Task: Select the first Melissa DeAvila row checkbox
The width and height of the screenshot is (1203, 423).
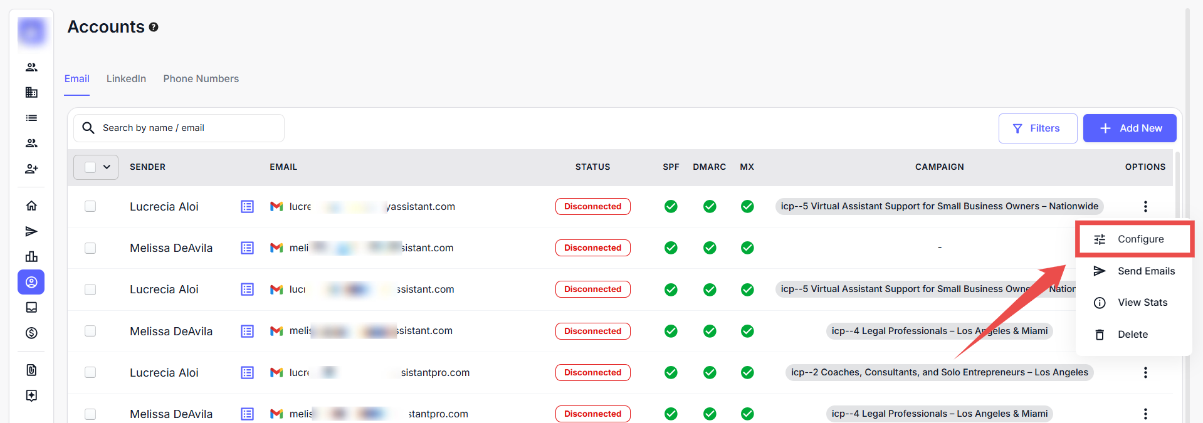Action: pos(90,248)
